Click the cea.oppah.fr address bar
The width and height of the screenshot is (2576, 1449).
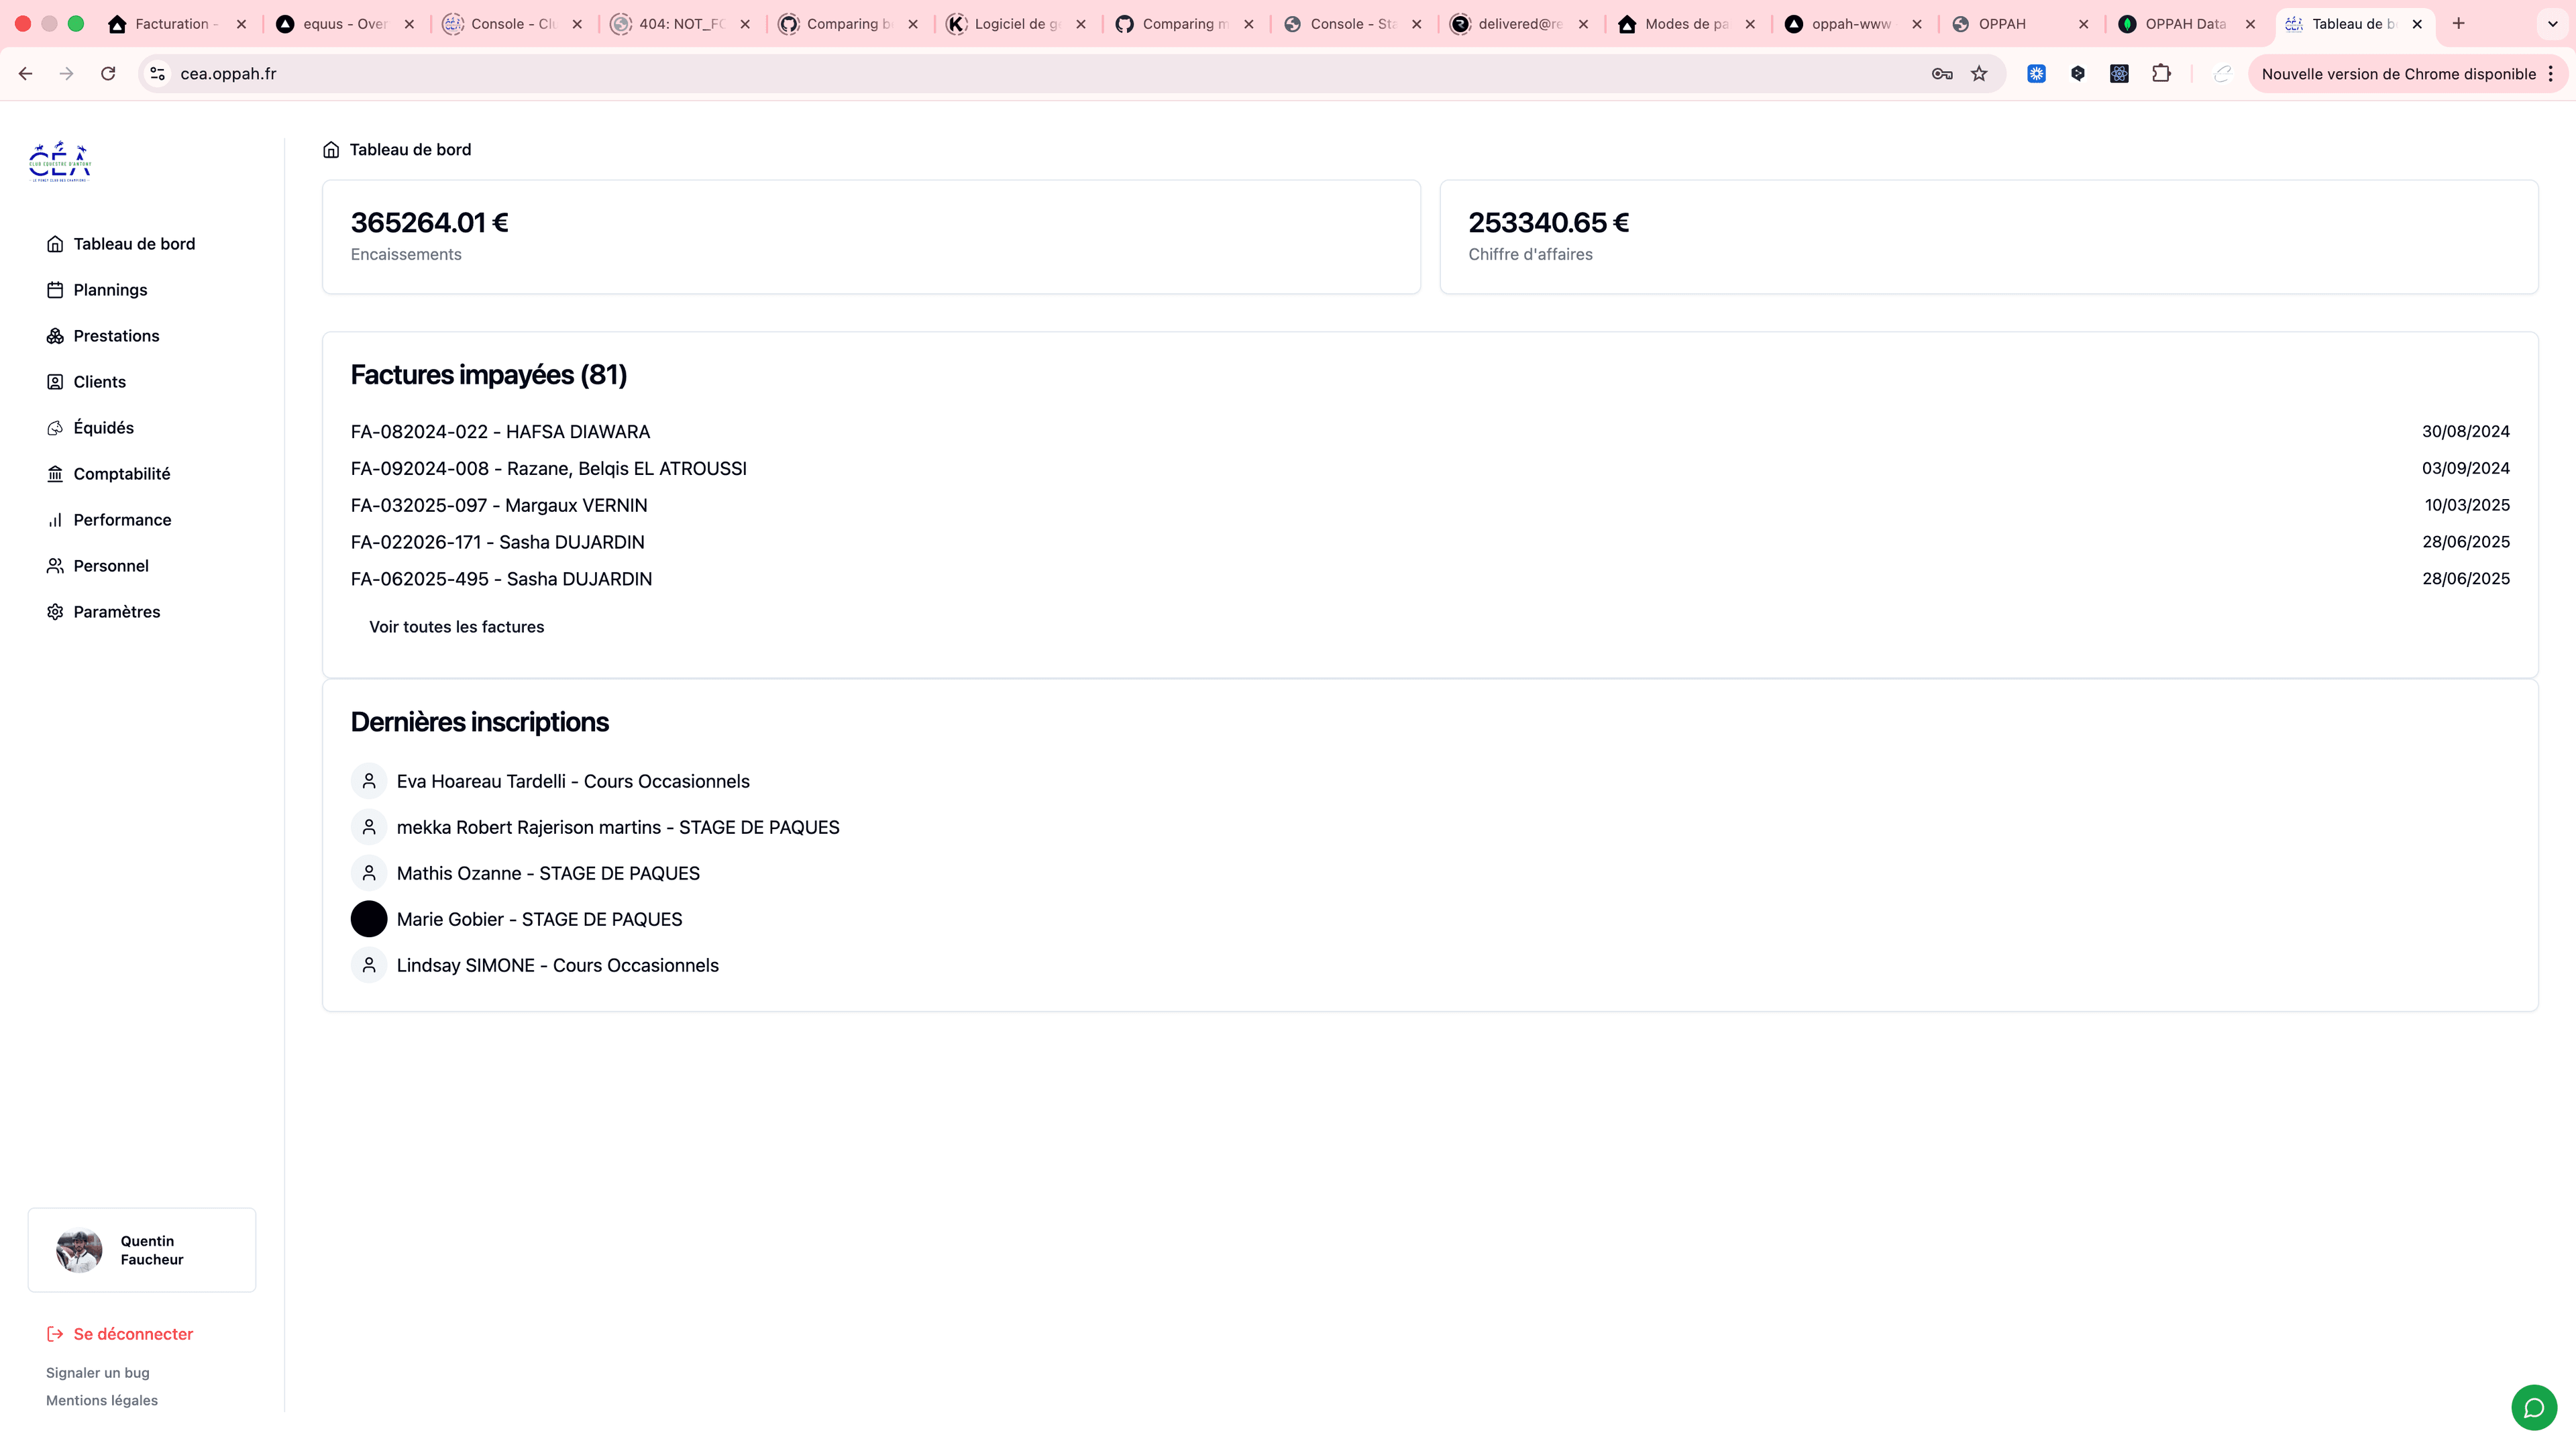pos(1000,74)
